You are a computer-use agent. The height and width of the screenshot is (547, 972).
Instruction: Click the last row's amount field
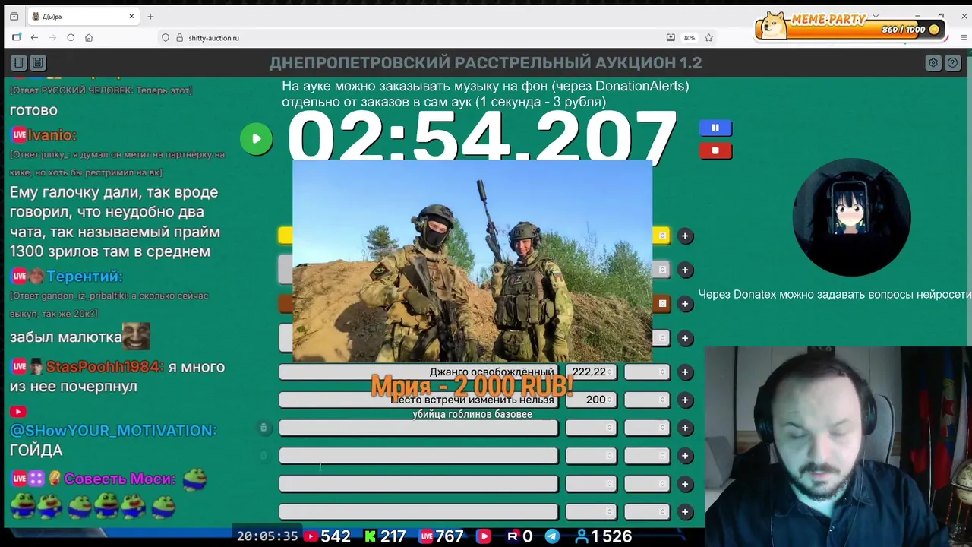[x=591, y=512]
